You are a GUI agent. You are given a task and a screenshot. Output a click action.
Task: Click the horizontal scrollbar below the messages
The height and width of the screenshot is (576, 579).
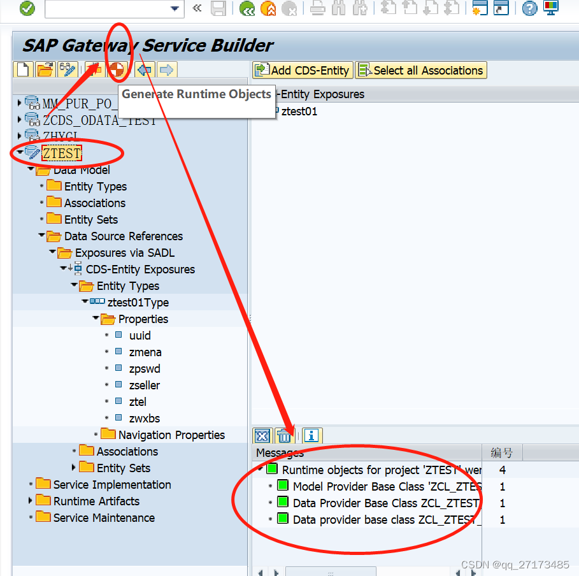click(331, 571)
